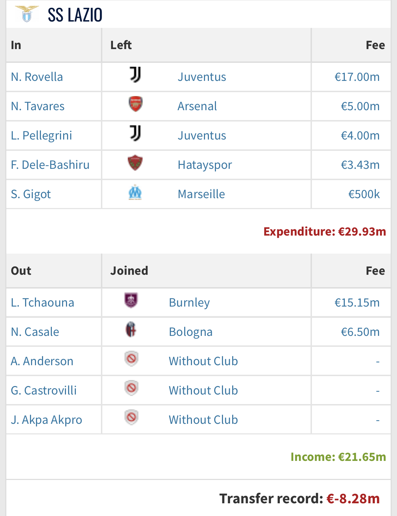
Task: View L. Tchaouna player profile
Action: tap(43, 303)
